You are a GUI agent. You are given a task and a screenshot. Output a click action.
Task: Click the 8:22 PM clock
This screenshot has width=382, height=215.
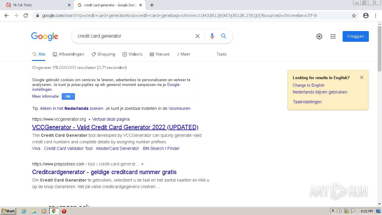[366, 211]
